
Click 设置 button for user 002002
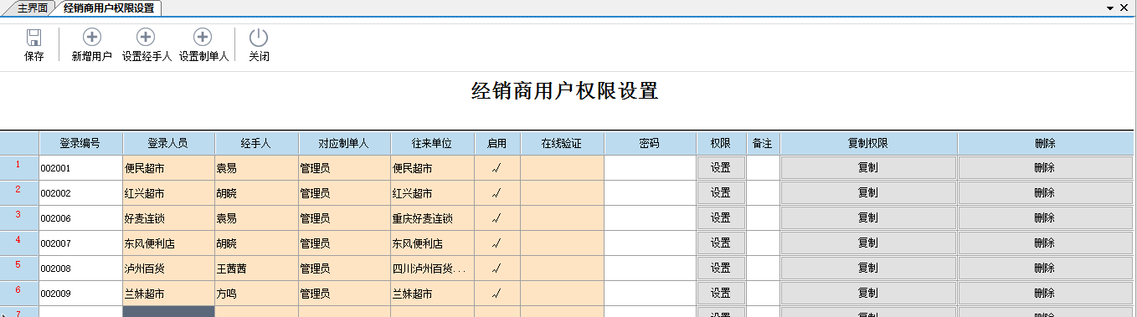click(x=721, y=193)
